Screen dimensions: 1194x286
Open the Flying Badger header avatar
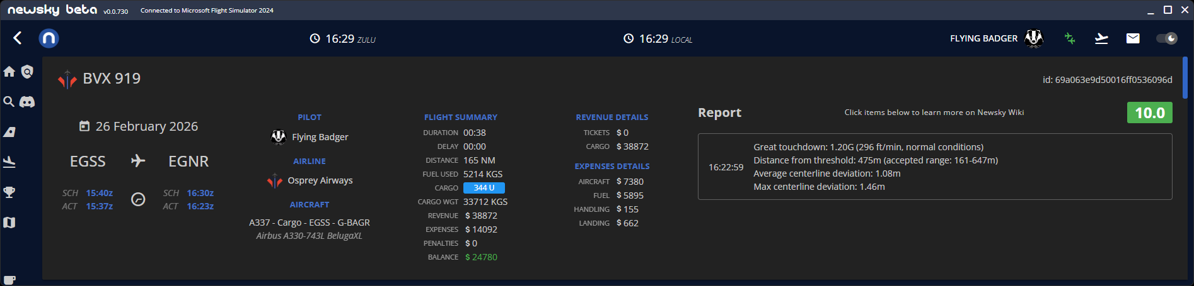pos(1034,38)
